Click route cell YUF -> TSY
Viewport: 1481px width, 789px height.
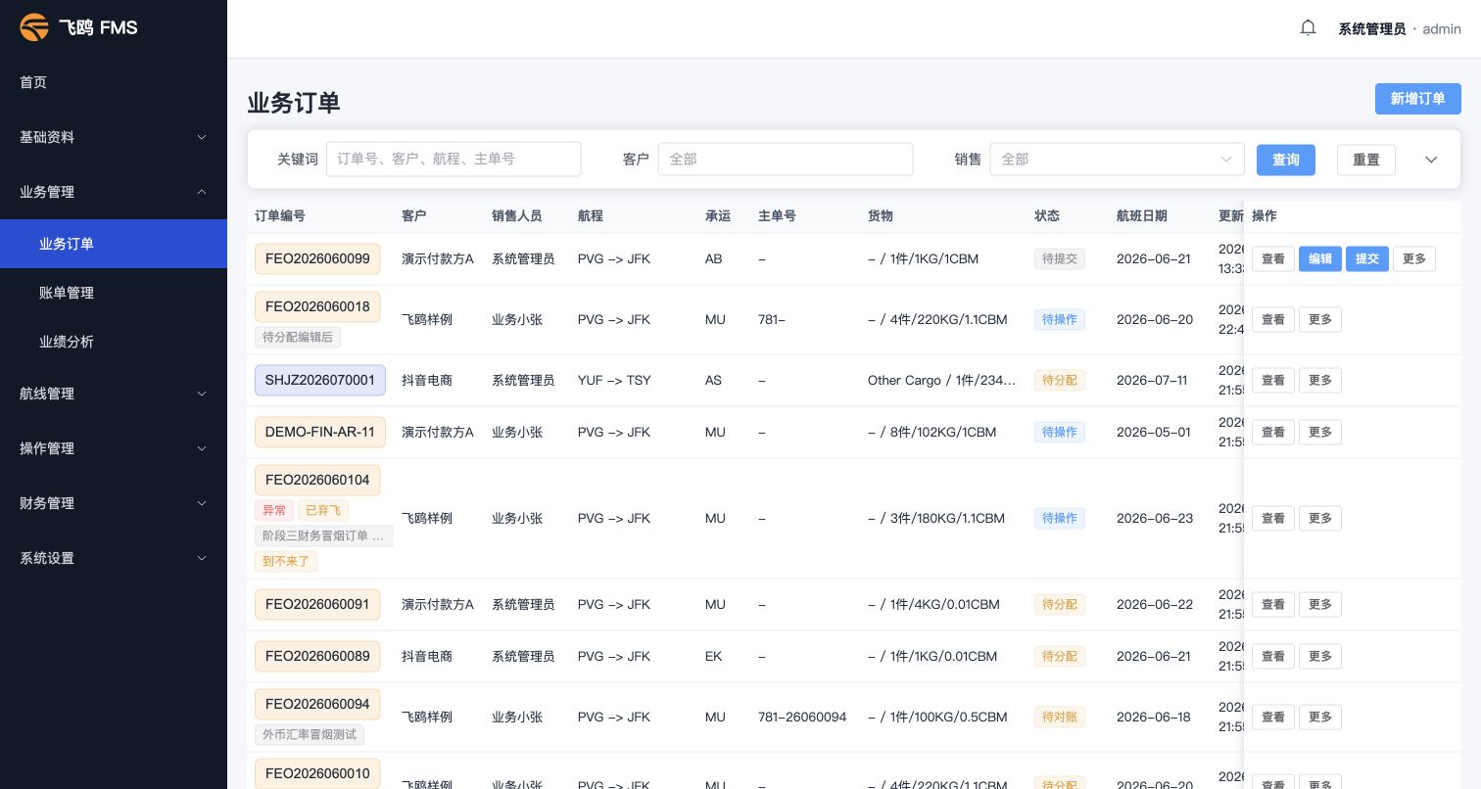pos(614,381)
